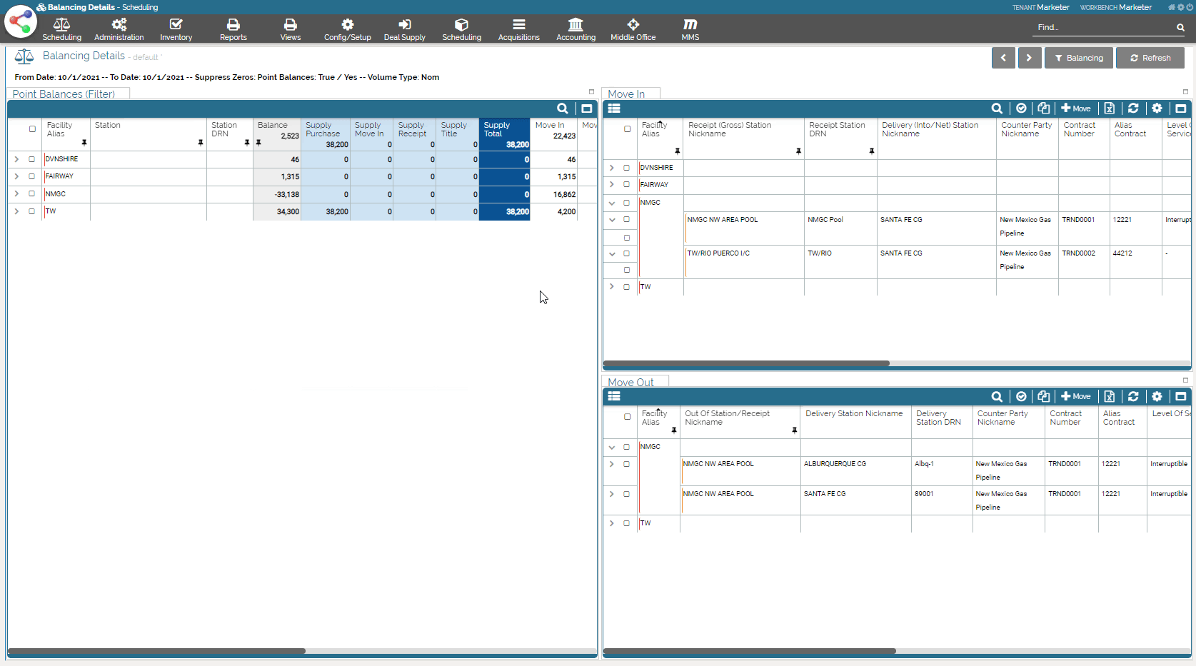
Task: Select the DVNSHIRE checkbox in Move In grid
Action: 627,168
